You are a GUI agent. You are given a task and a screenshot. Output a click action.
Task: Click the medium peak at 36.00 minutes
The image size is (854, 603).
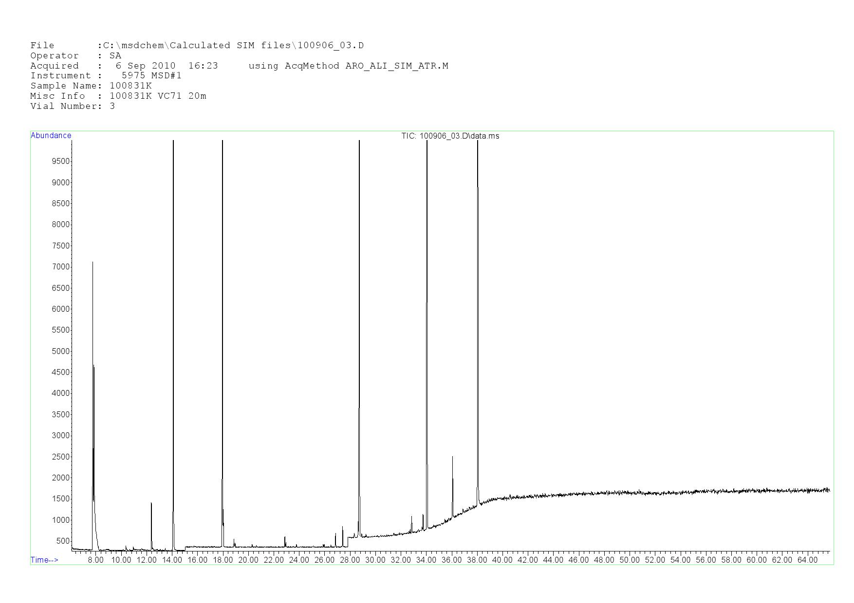[452, 458]
